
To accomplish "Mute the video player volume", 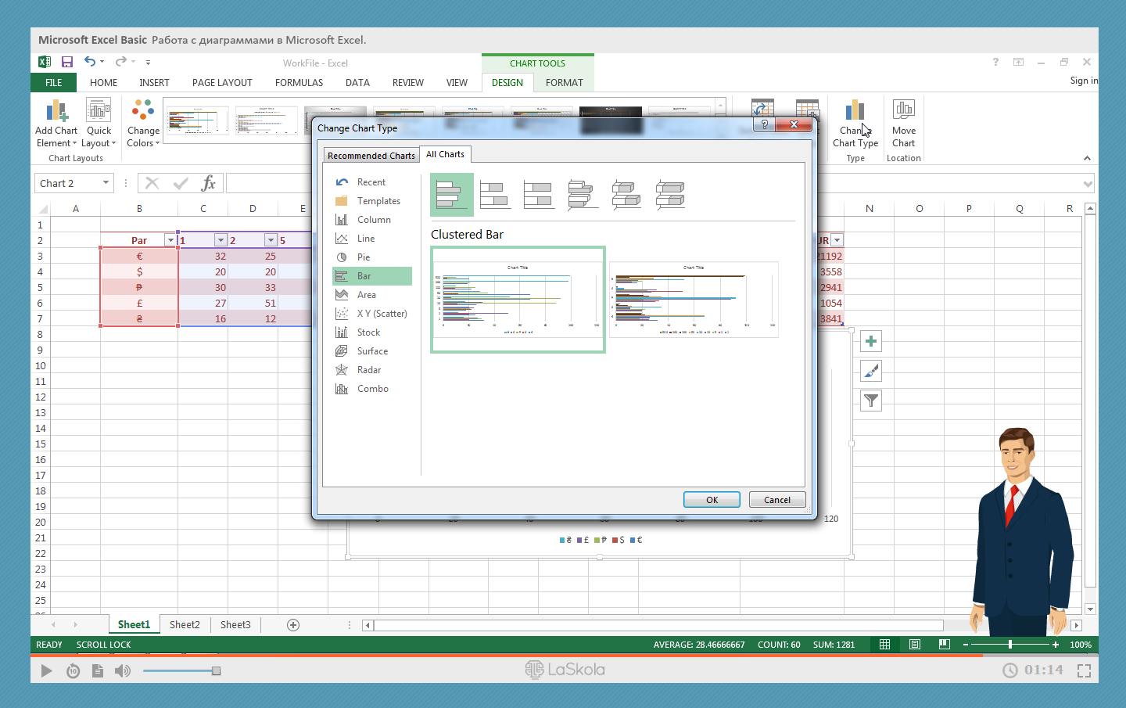I will [x=123, y=670].
